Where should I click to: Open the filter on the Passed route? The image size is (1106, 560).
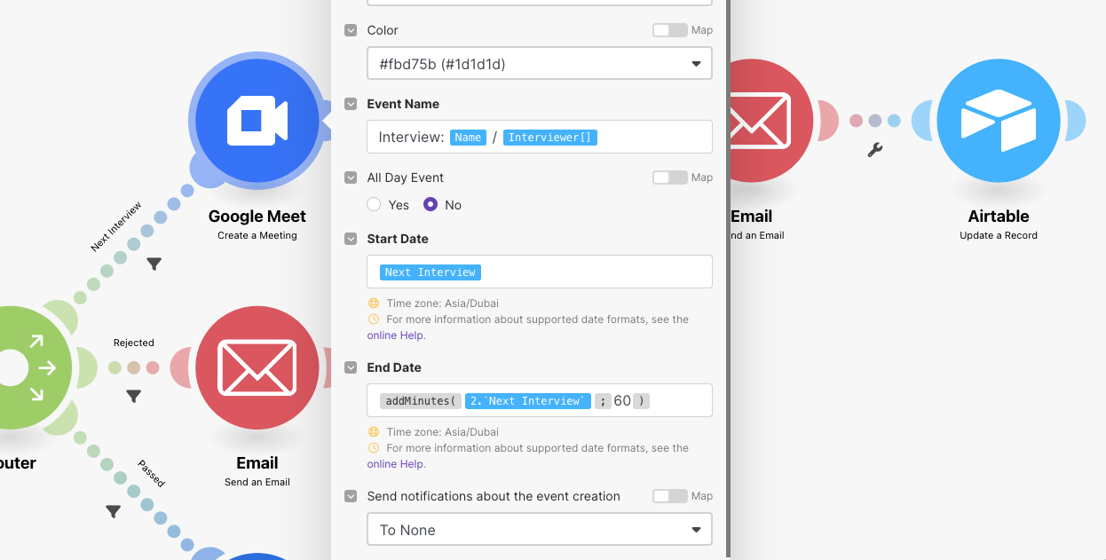click(113, 510)
